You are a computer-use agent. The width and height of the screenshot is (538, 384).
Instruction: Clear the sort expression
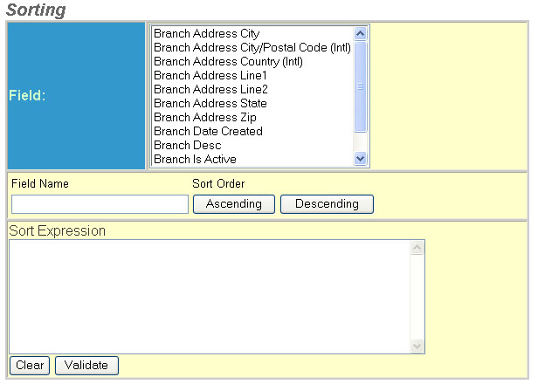pyautogui.click(x=30, y=366)
